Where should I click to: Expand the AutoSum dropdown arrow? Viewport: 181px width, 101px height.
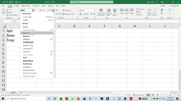click(x=146, y=9)
